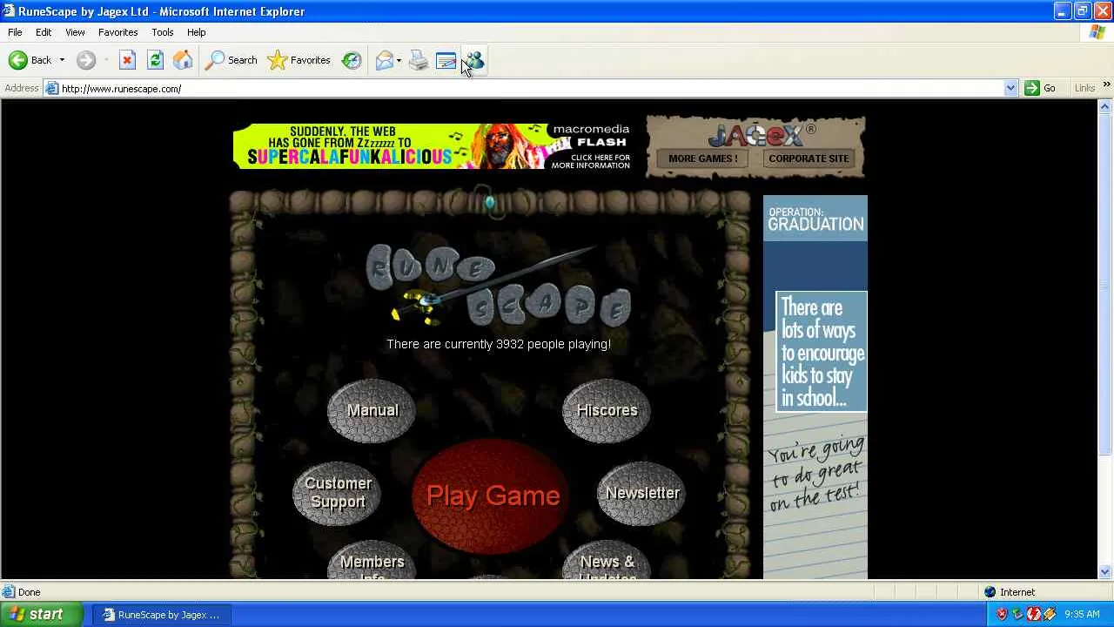The width and height of the screenshot is (1114, 627).
Task: Open the red-and-white tray icon
Action: coord(1033,615)
